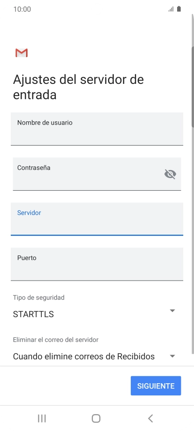Tap the Tipo de seguridad label
The height and width of the screenshot is (431, 194).
(x=39, y=297)
